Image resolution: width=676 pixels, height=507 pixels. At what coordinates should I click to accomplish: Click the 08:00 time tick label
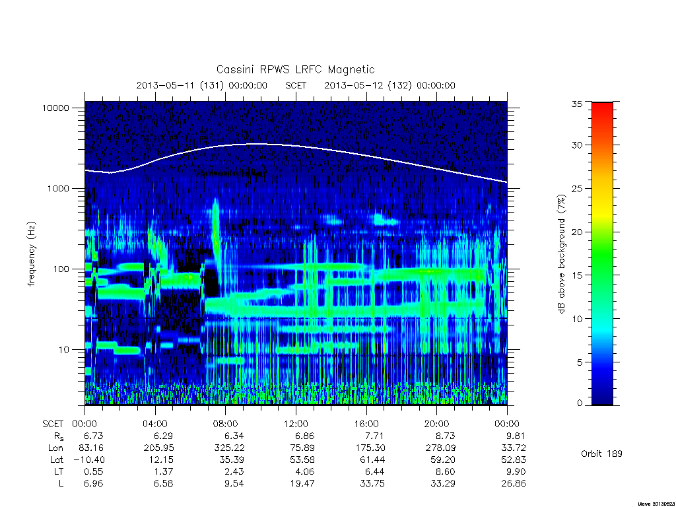(226, 424)
